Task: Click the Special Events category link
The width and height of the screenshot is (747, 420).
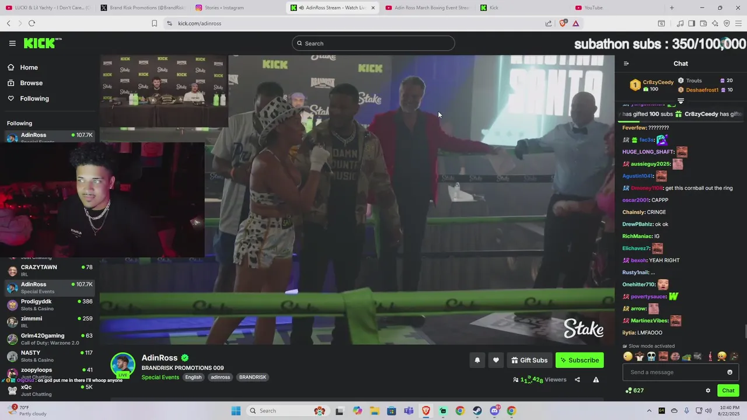Action: click(160, 377)
